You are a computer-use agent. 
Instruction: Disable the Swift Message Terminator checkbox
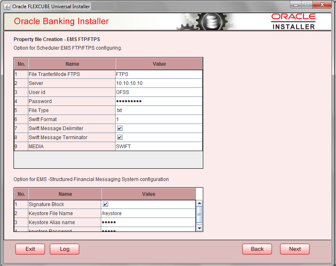point(119,137)
